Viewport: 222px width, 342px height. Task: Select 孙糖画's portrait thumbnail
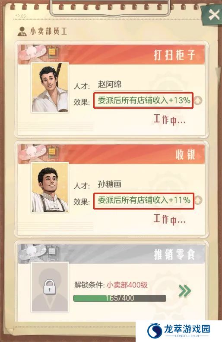tap(50, 187)
